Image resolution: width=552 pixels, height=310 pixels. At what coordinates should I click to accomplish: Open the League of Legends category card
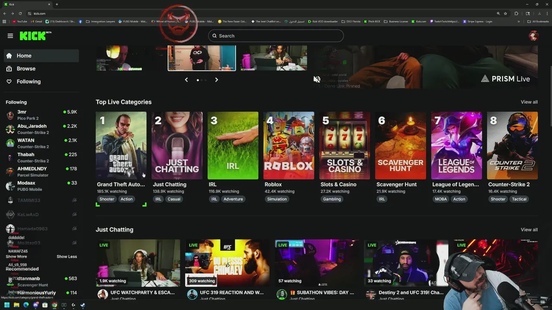point(457,146)
